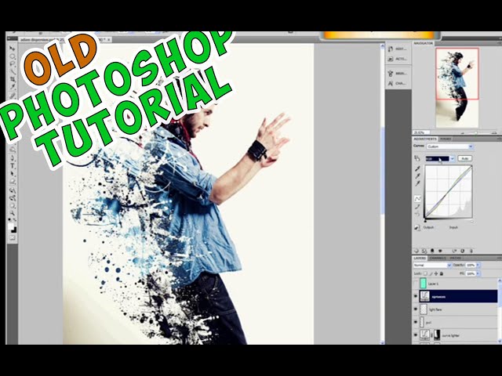The height and width of the screenshot is (376, 502).
Task: Open the Curves preset dropdown showing Custom
Action: (449, 146)
